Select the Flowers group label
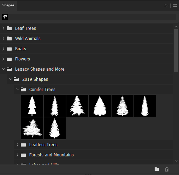This screenshot has height=175, width=179. (x=23, y=59)
